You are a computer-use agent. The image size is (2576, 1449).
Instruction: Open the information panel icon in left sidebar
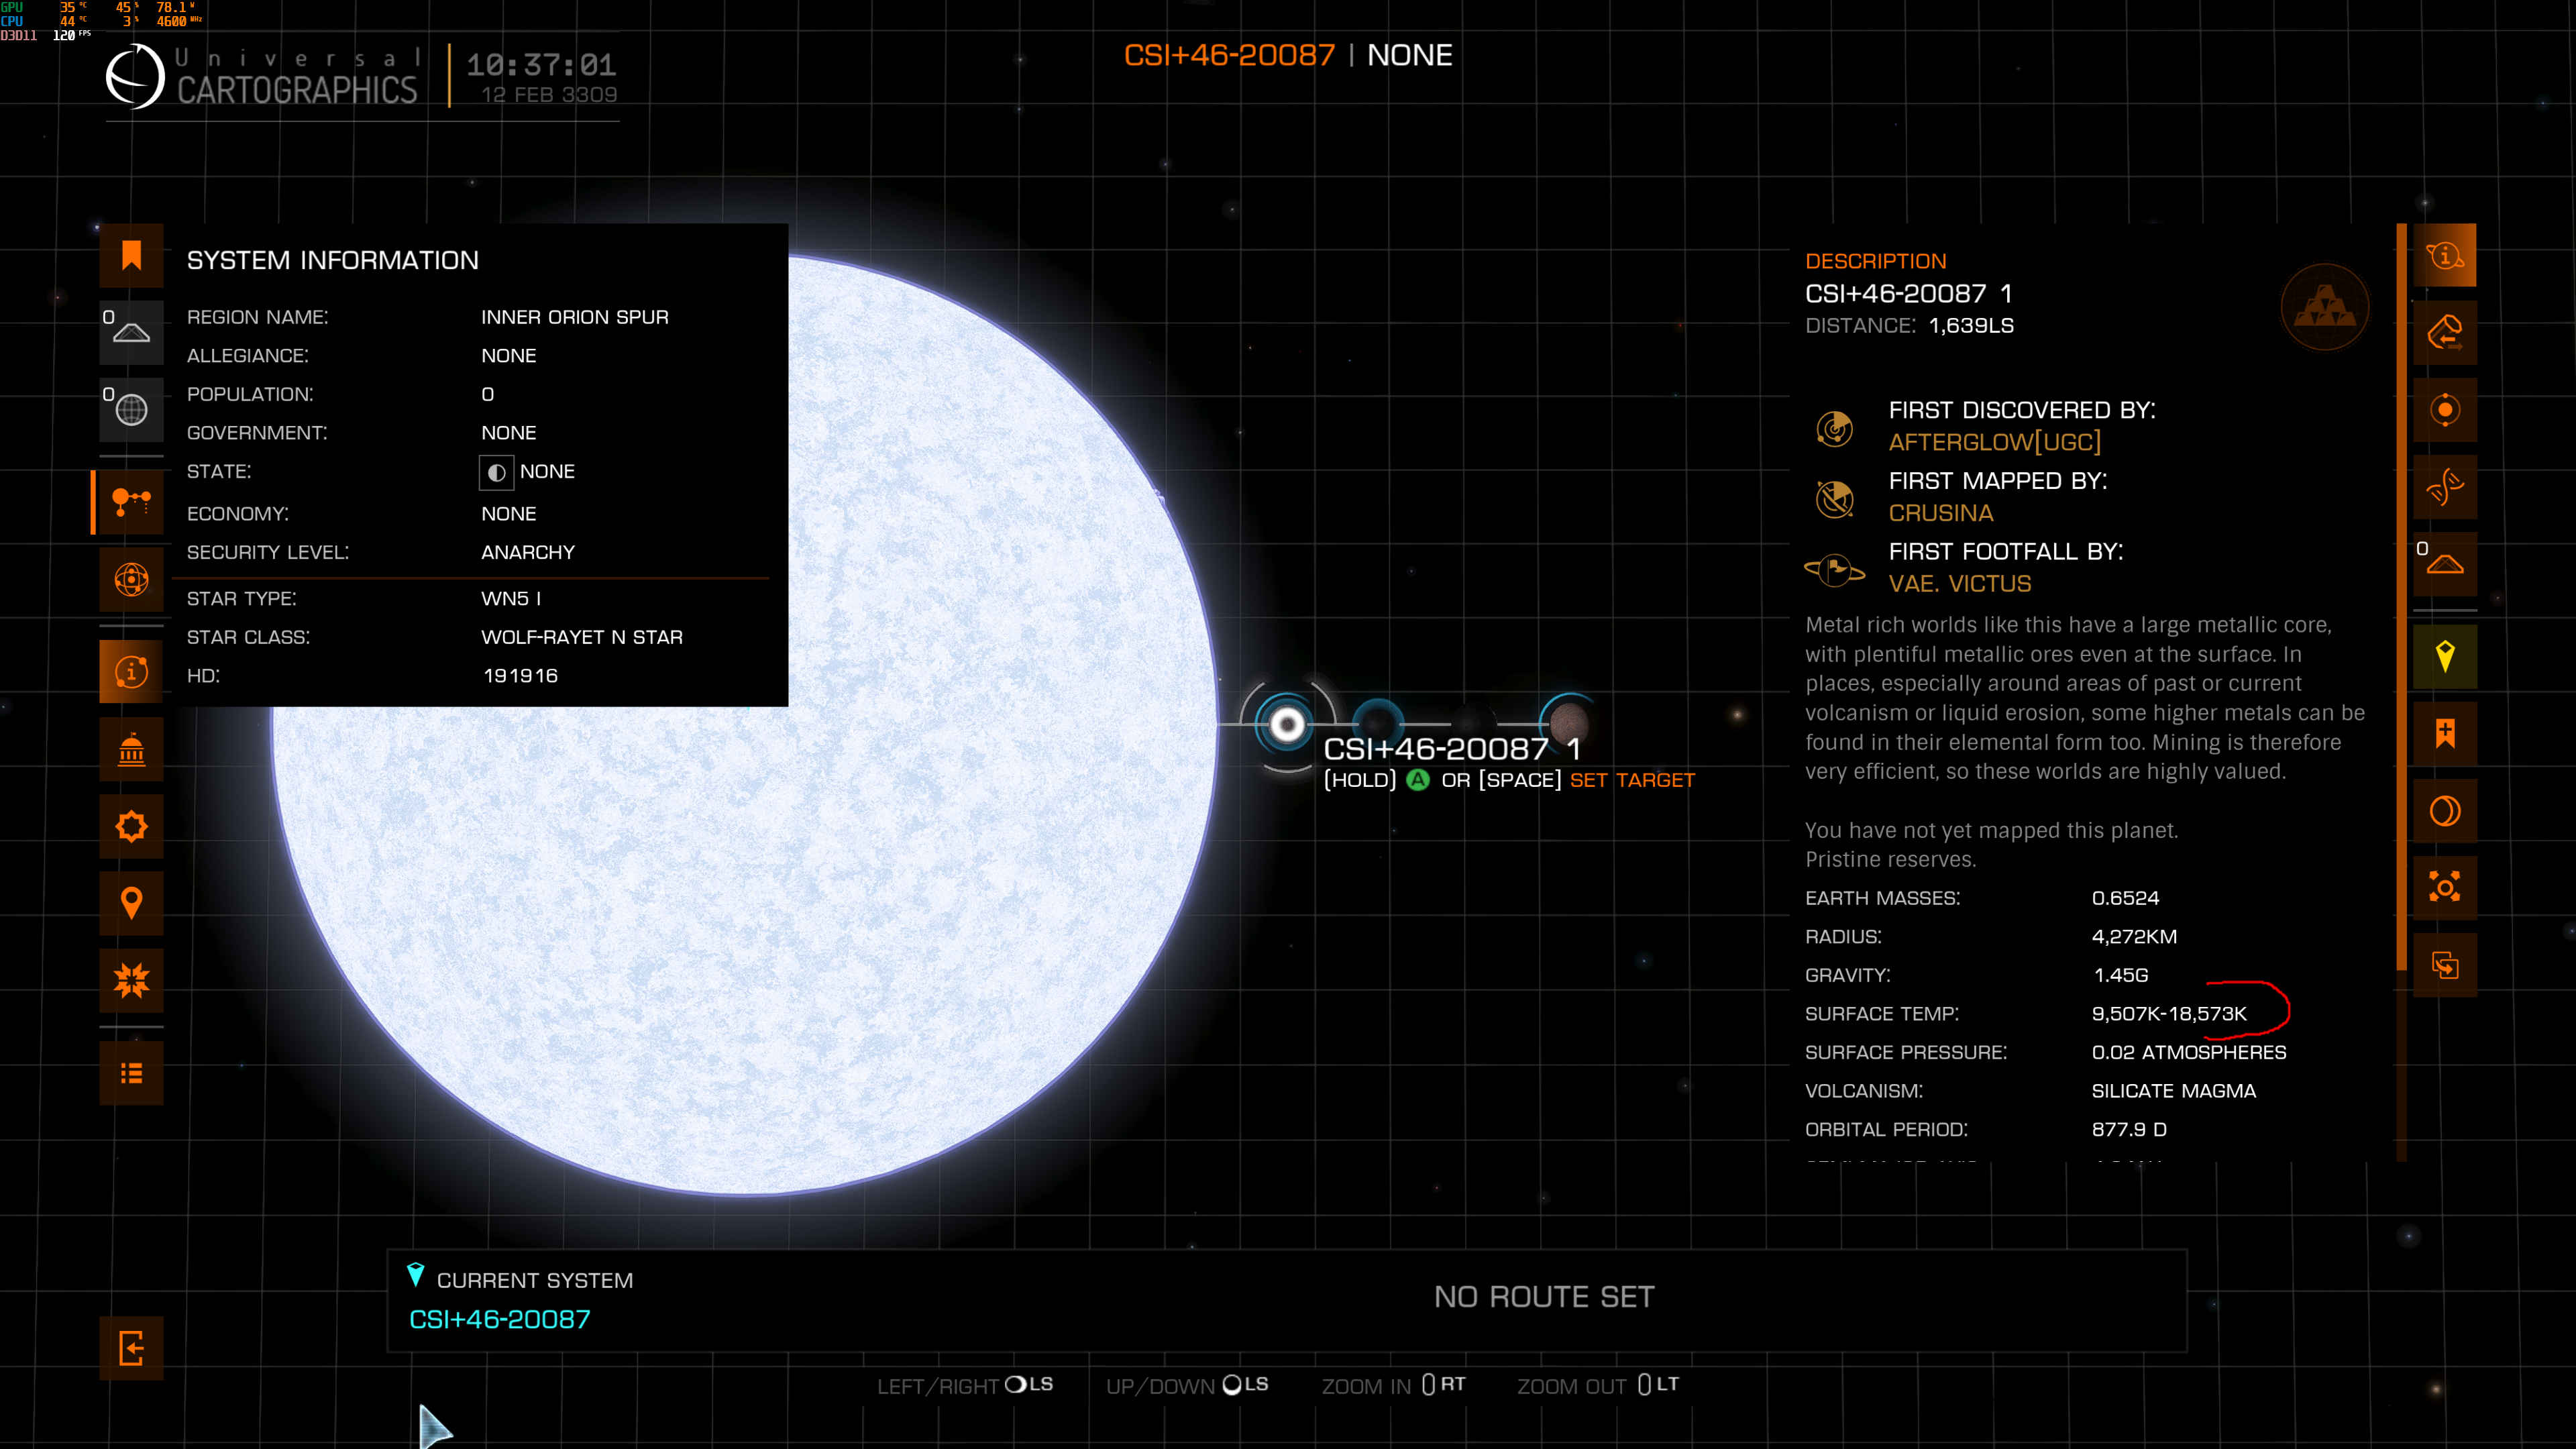tap(131, 671)
